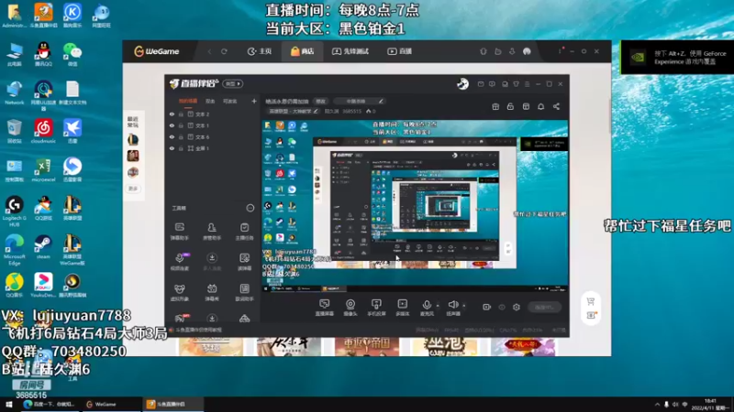Screen dimensions: 734x412
Task: Open the notification bell in 直播伴侣
Action: tap(540, 106)
